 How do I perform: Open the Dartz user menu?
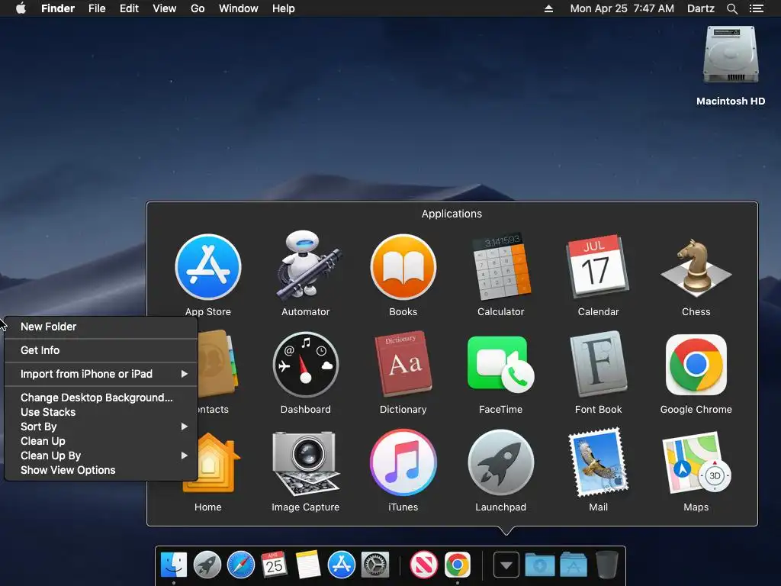click(701, 8)
